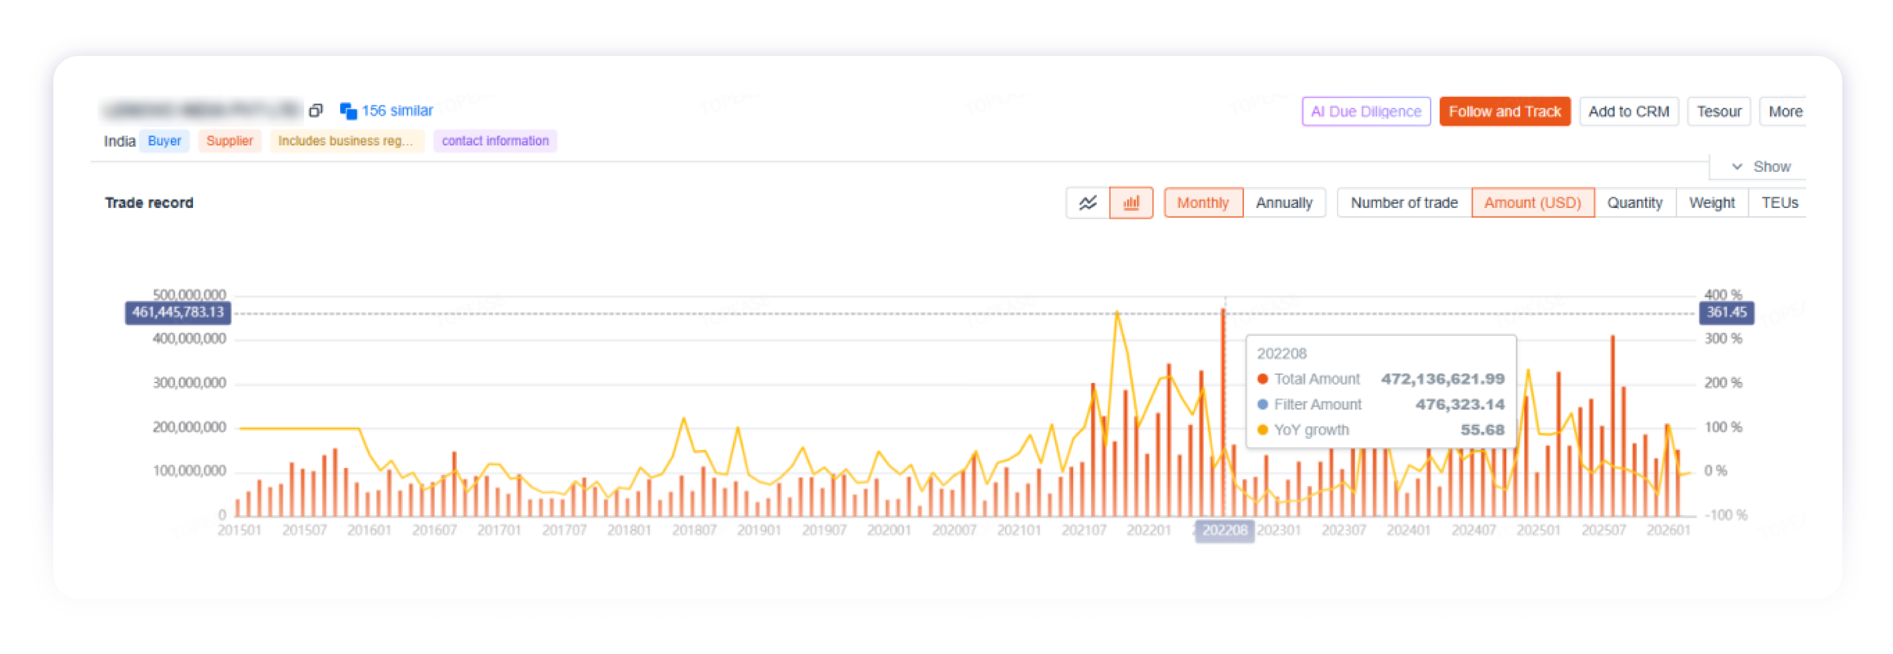The image size is (1893, 654).
Task: Click the Supplier tag
Action: 229,141
